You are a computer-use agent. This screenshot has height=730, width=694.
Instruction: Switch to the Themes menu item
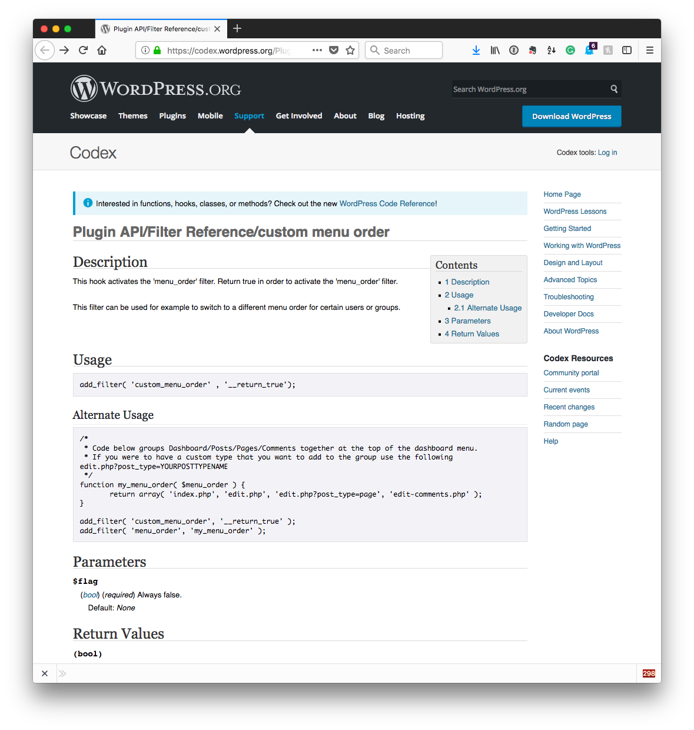click(x=132, y=115)
